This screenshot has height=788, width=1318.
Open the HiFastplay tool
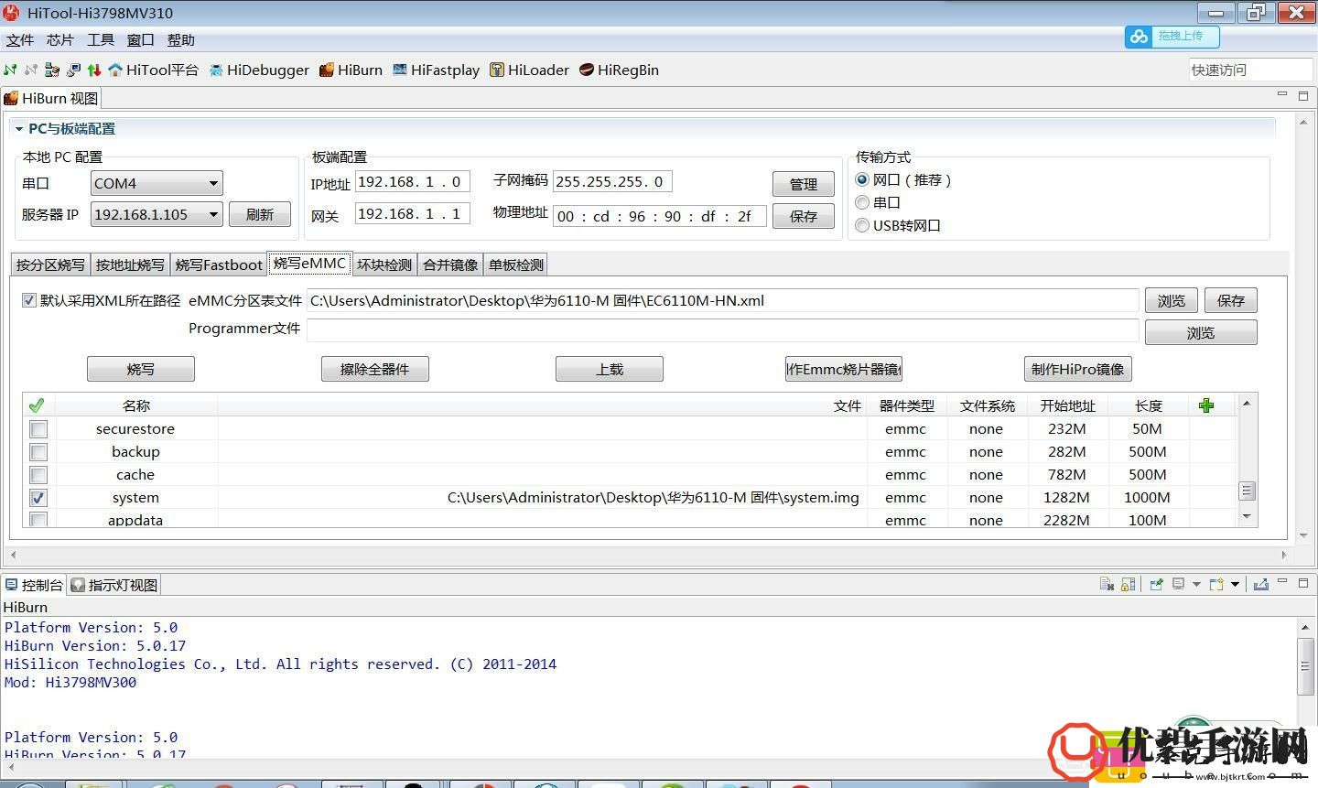tap(436, 70)
